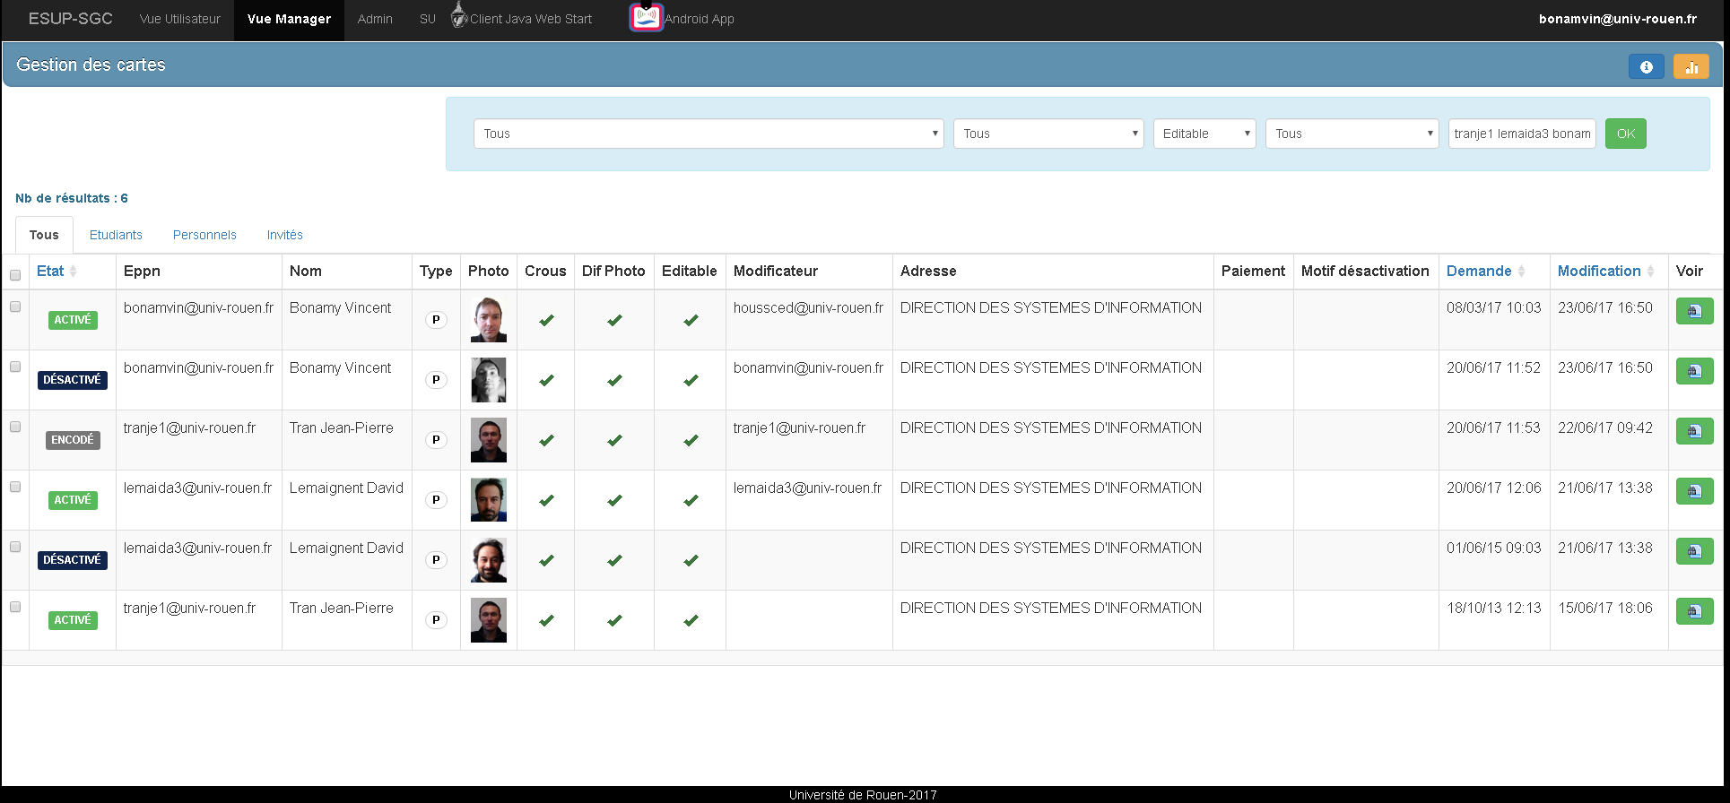Switch to the Etudiants tab
The image size is (1730, 803).
pyautogui.click(x=116, y=235)
